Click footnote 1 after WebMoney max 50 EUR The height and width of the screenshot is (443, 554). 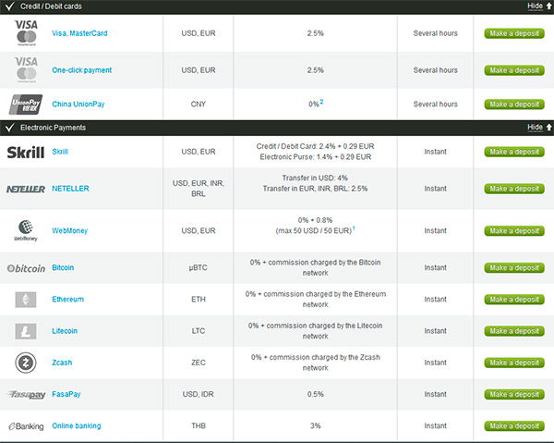[x=354, y=228]
